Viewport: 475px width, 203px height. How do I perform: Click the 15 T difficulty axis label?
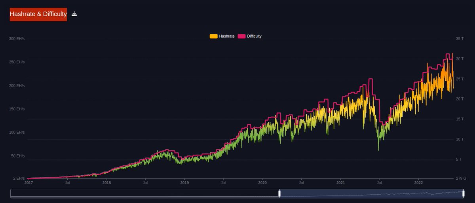[x=460, y=119]
